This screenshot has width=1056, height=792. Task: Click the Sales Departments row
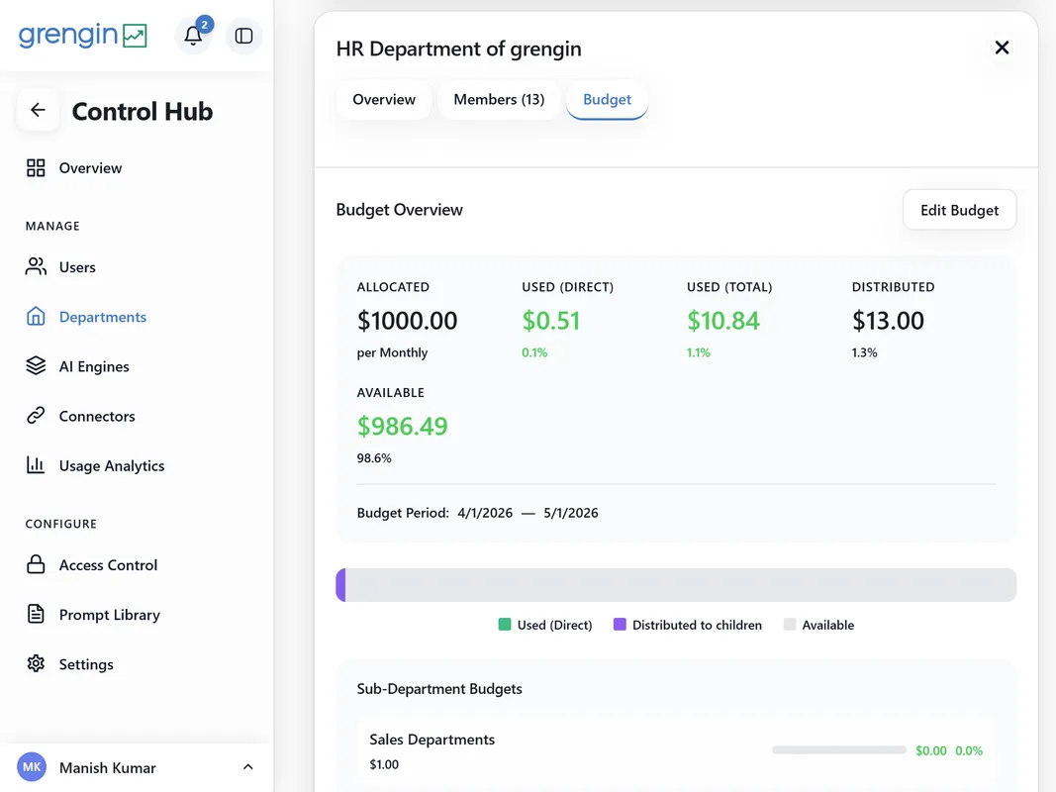pyautogui.click(x=676, y=751)
